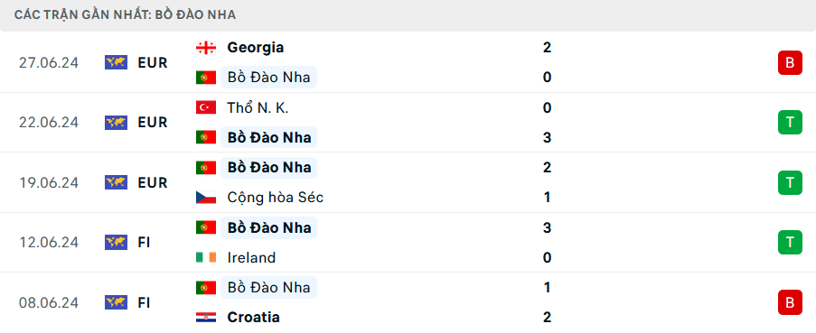Click the red B badge for Croatia match
Image resolution: width=816 pixels, height=333 pixels.
(x=790, y=302)
